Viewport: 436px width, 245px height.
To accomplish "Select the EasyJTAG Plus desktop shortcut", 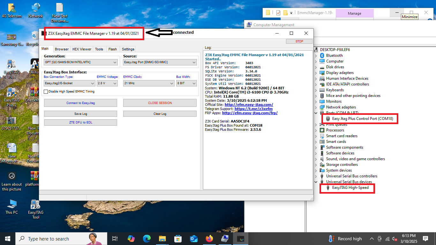I will click(x=11, y=69).
